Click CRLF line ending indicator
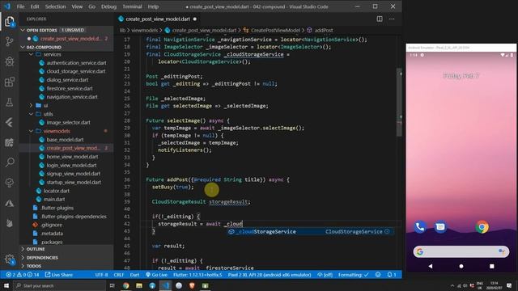518x291 pixels. coord(119,275)
